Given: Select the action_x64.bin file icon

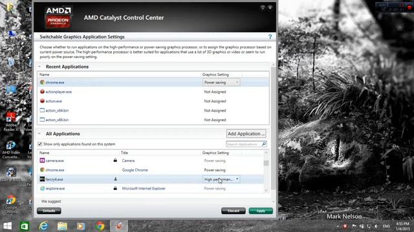Looking at the screenshot, I should pos(42,110).
